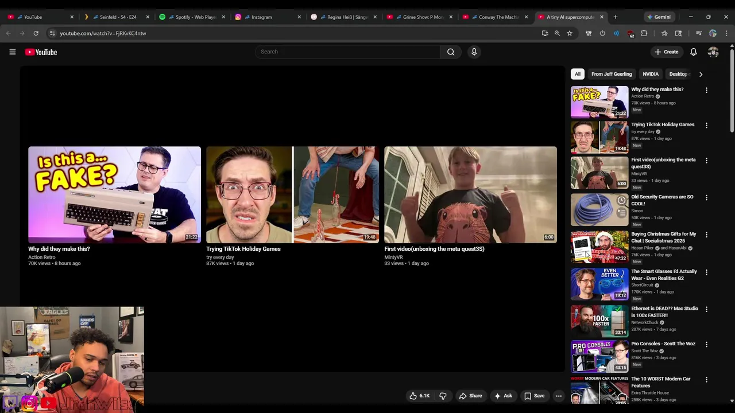Viewport: 735px width, 413px height.
Task: Open 'Ethernet is DEAD??' 100x faster sidebar thumbnail
Action: pos(599,321)
